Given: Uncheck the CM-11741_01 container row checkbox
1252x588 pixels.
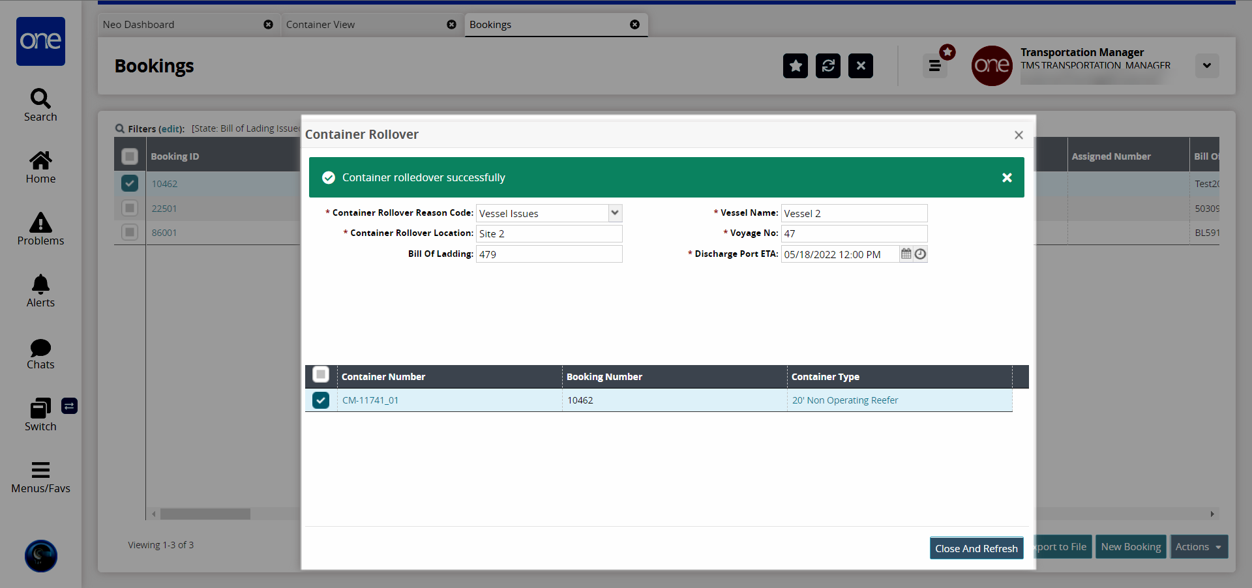Looking at the screenshot, I should pos(321,400).
